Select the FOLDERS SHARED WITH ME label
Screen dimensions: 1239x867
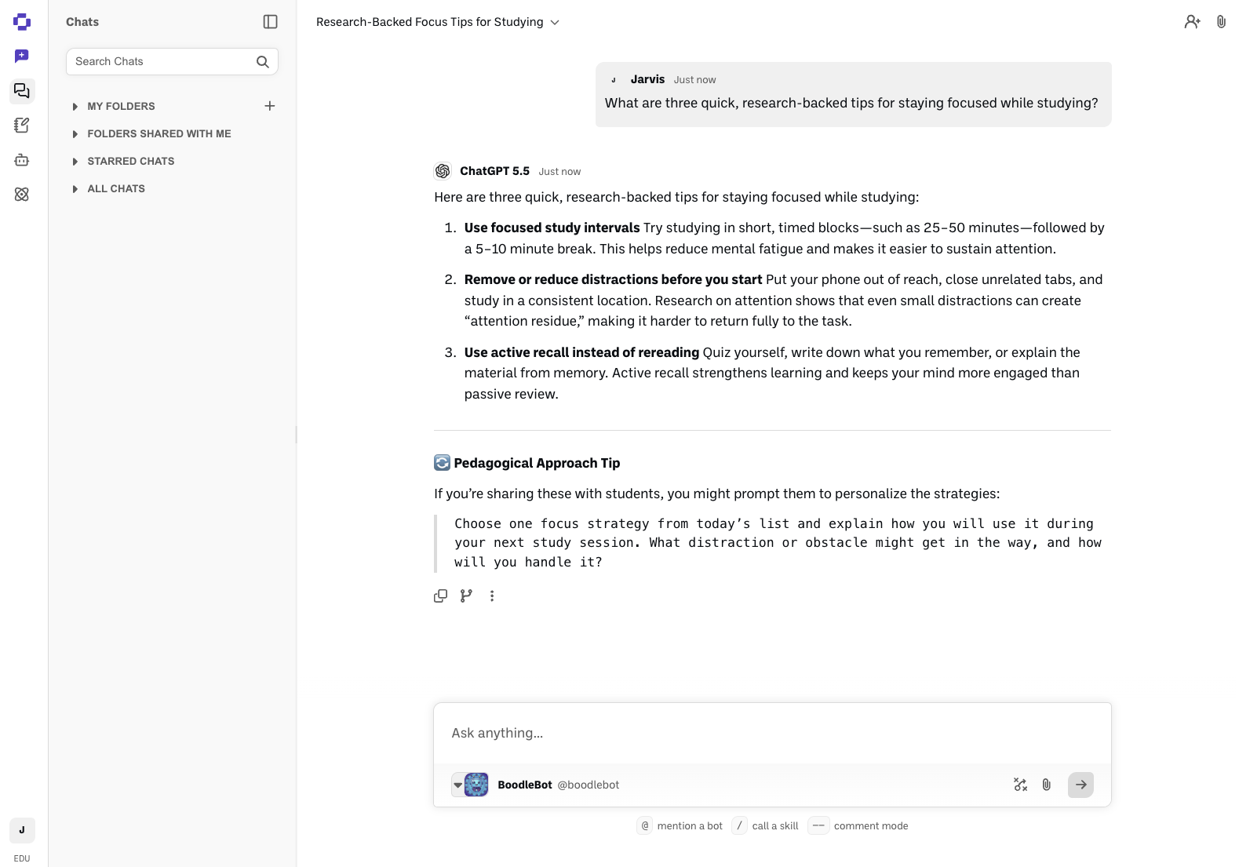159,134
